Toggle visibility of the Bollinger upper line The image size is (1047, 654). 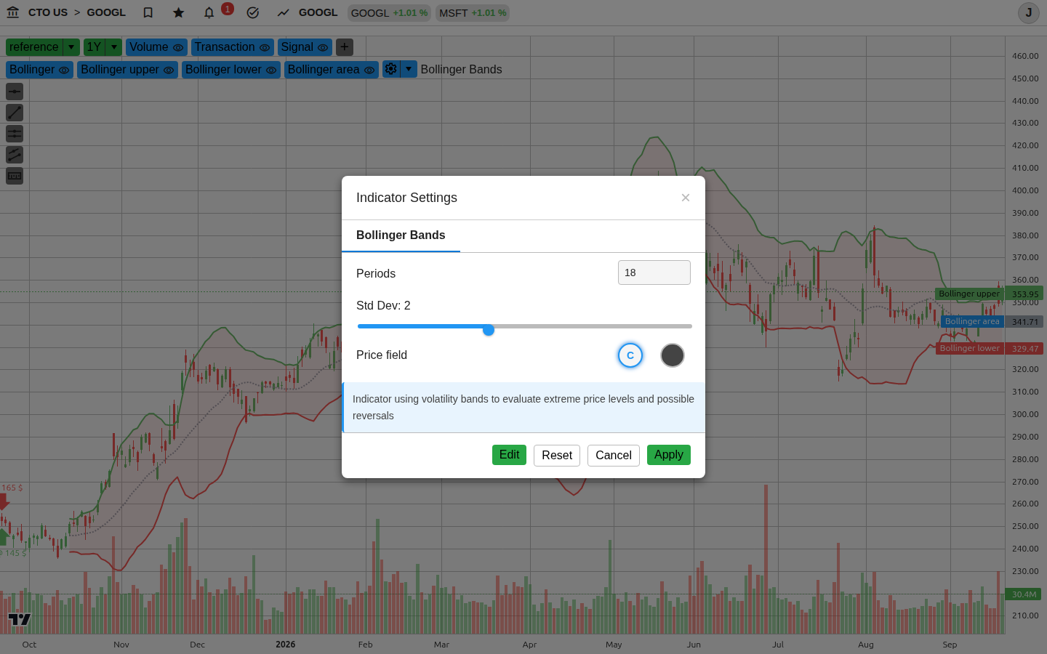point(169,70)
